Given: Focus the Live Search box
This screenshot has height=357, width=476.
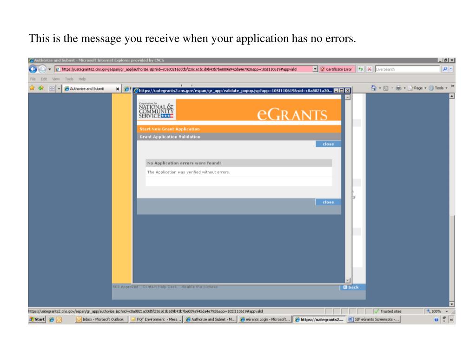Looking at the screenshot, I should coord(407,69).
